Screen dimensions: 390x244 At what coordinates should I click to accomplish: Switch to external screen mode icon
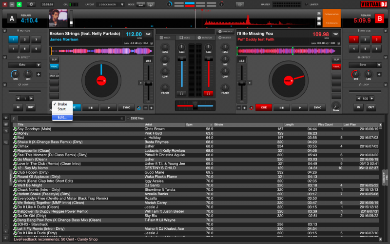click(150, 4)
